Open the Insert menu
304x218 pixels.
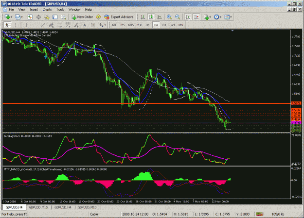pos(34,10)
